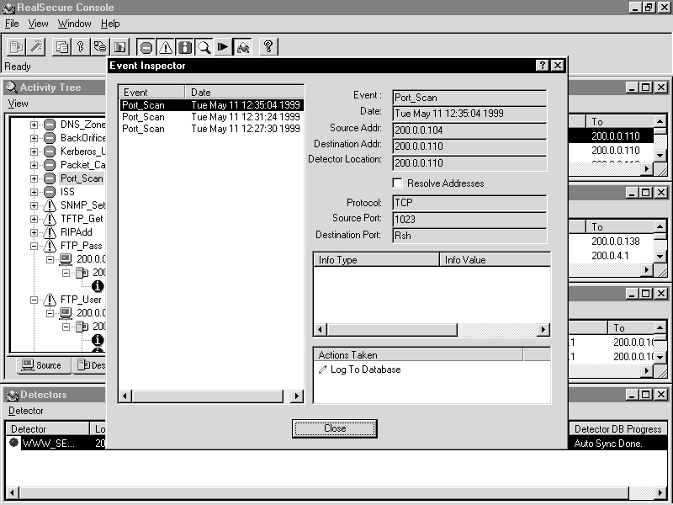Click the magnifying glass toolbar icon

tap(204, 47)
